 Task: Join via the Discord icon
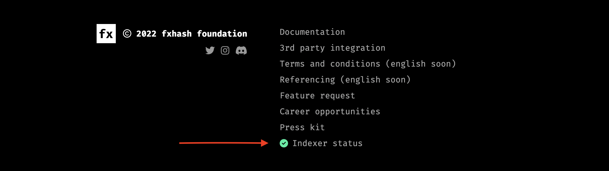pyautogui.click(x=241, y=50)
